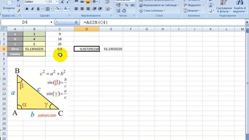Decrease indent icon
This screenshot has width=249, height=140.
click(95, 9)
